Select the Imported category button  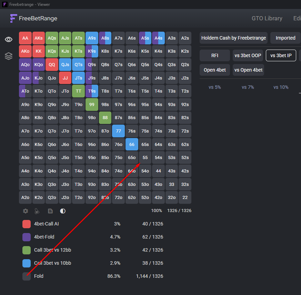pyautogui.click(x=285, y=38)
